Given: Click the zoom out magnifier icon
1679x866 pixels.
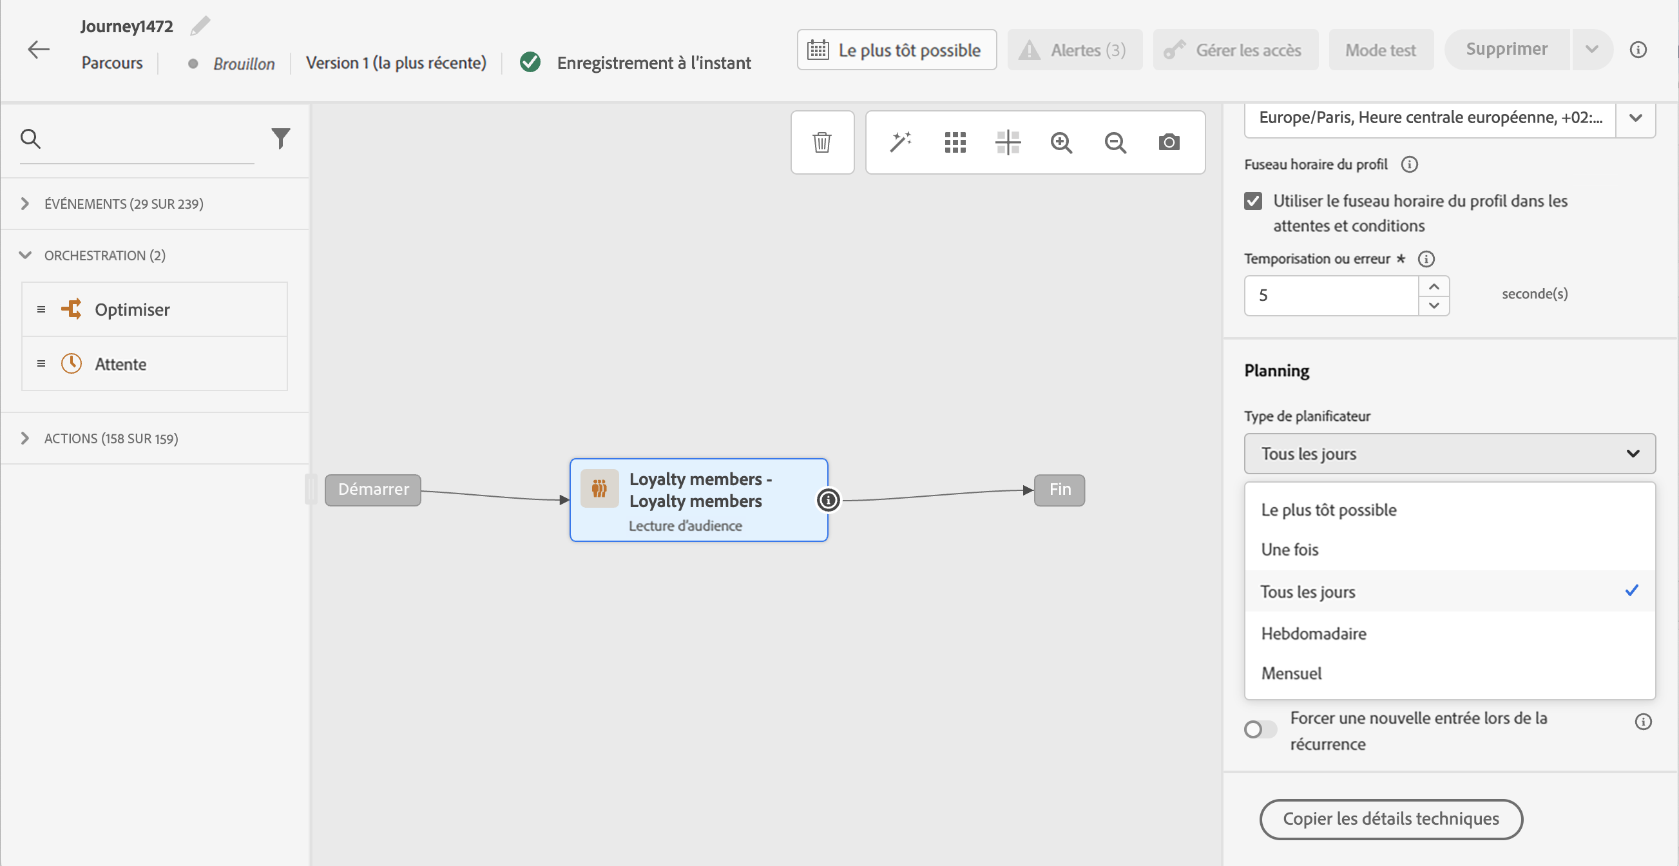Looking at the screenshot, I should tap(1115, 142).
